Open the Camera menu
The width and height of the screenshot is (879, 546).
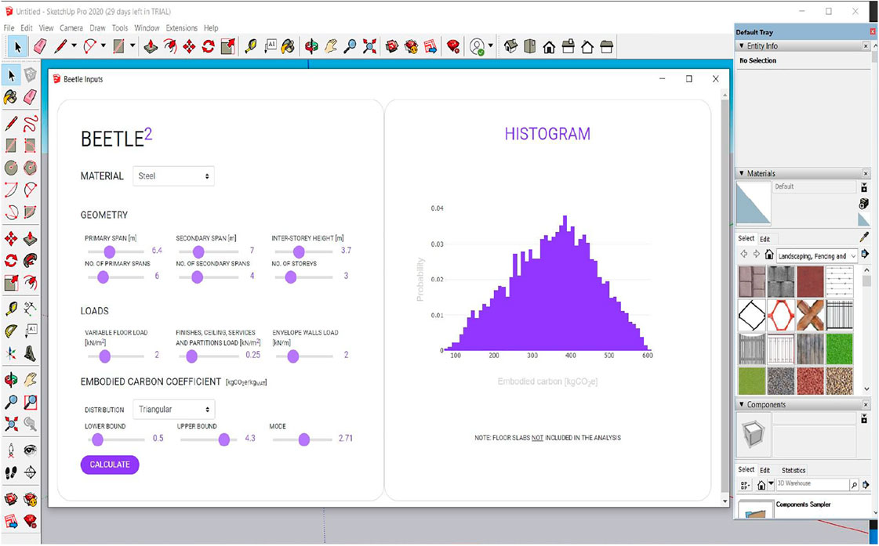(71, 28)
